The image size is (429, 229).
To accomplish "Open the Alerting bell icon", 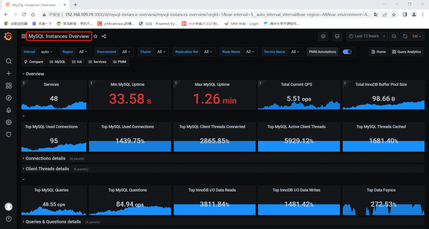I will pyautogui.click(x=9, y=110).
